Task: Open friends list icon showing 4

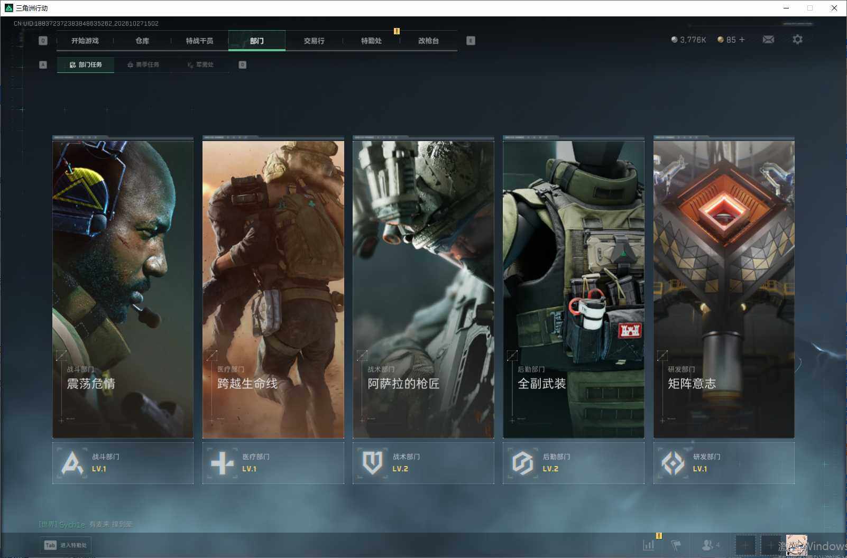Action: tap(711, 545)
